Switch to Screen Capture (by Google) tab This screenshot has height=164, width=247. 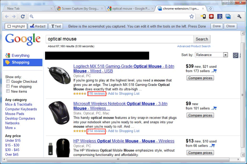[80, 8]
